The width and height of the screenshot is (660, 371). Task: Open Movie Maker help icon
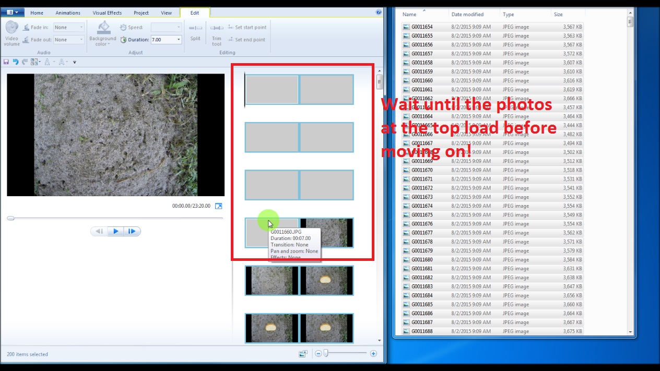(x=379, y=12)
